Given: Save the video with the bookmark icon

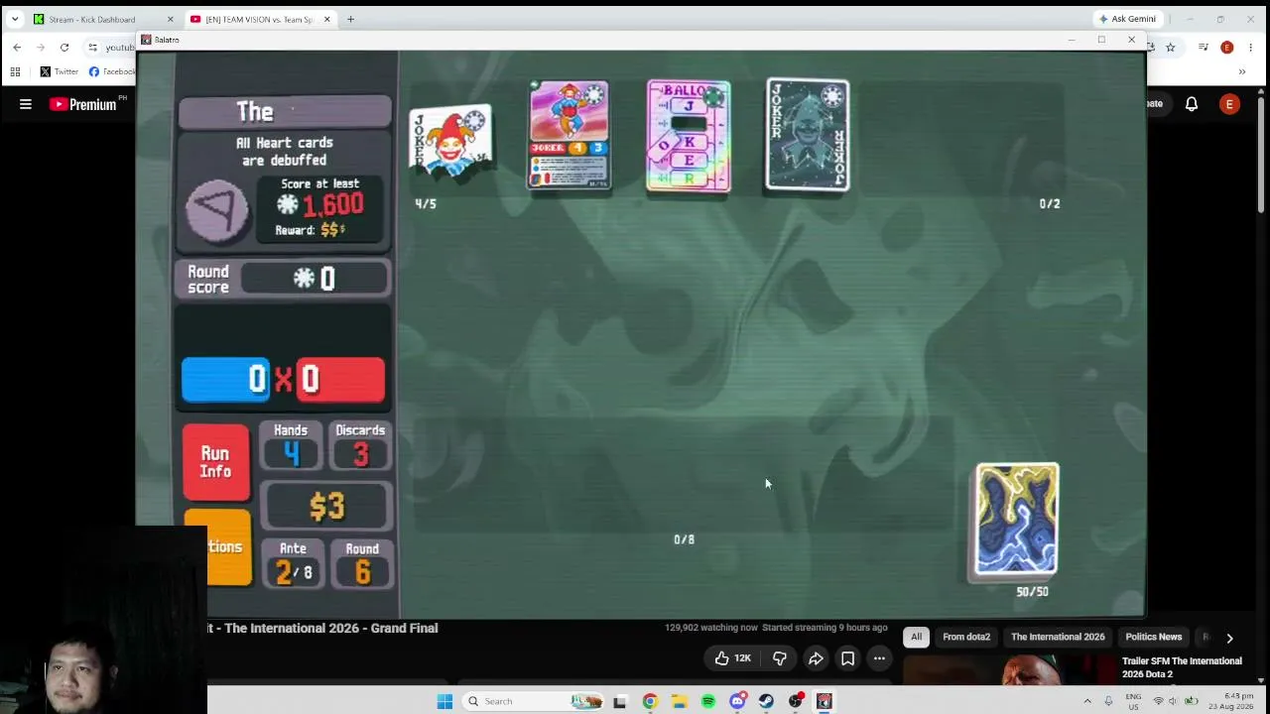Looking at the screenshot, I should click(847, 658).
